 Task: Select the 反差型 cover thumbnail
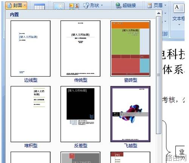81,114
